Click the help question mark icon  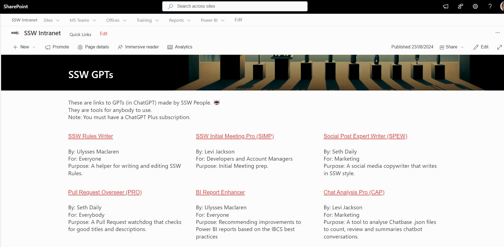pyautogui.click(x=490, y=6)
